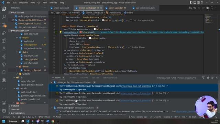Open the Run menu
Viewport: 220px width, 124px height.
(45, 2)
